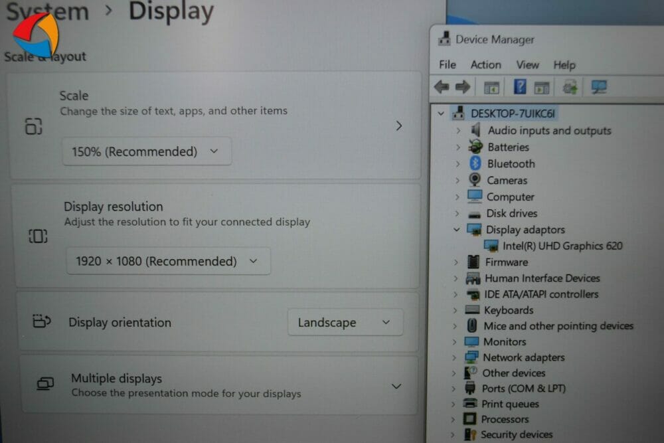The height and width of the screenshot is (443, 664).
Task: Expand the Bluetooth node
Action: [x=457, y=163]
